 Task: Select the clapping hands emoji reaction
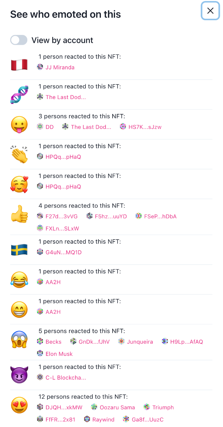(x=19, y=154)
